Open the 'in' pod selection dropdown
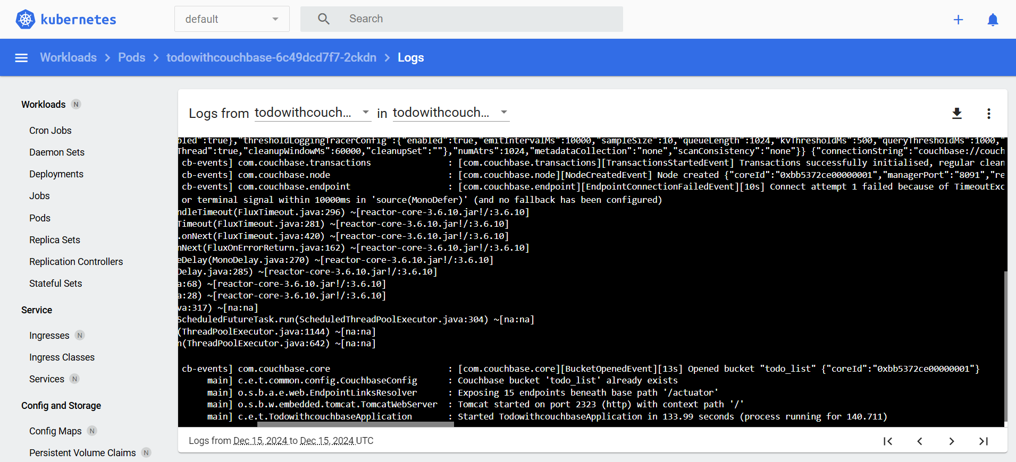Image resolution: width=1016 pixels, height=462 pixels. click(x=451, y=113)
